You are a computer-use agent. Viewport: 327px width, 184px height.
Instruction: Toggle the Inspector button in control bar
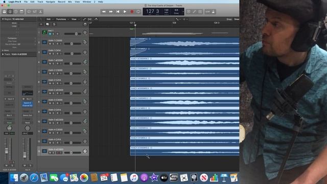10,12
